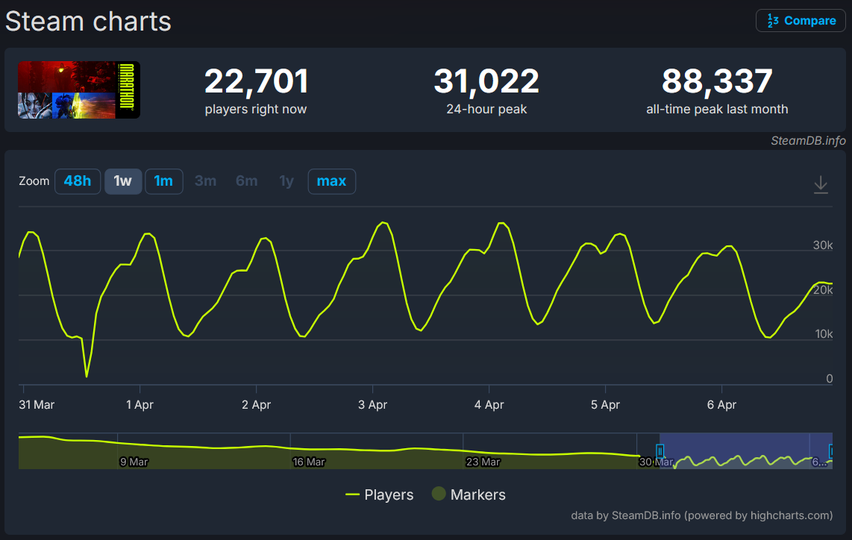Image resolution: width=852 pixels, height=540 pixels.
Task: Click the 31 Mar axis label
Action: 37,405
